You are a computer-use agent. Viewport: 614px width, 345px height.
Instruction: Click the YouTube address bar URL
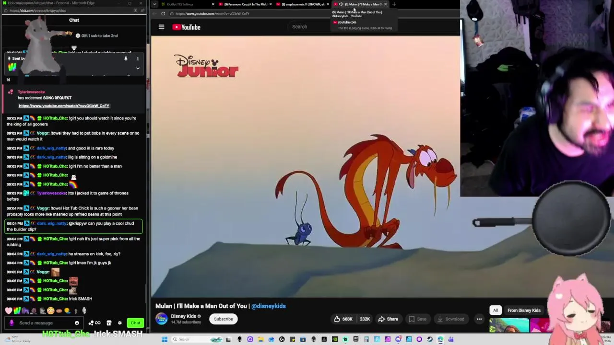tap(212, 13)
